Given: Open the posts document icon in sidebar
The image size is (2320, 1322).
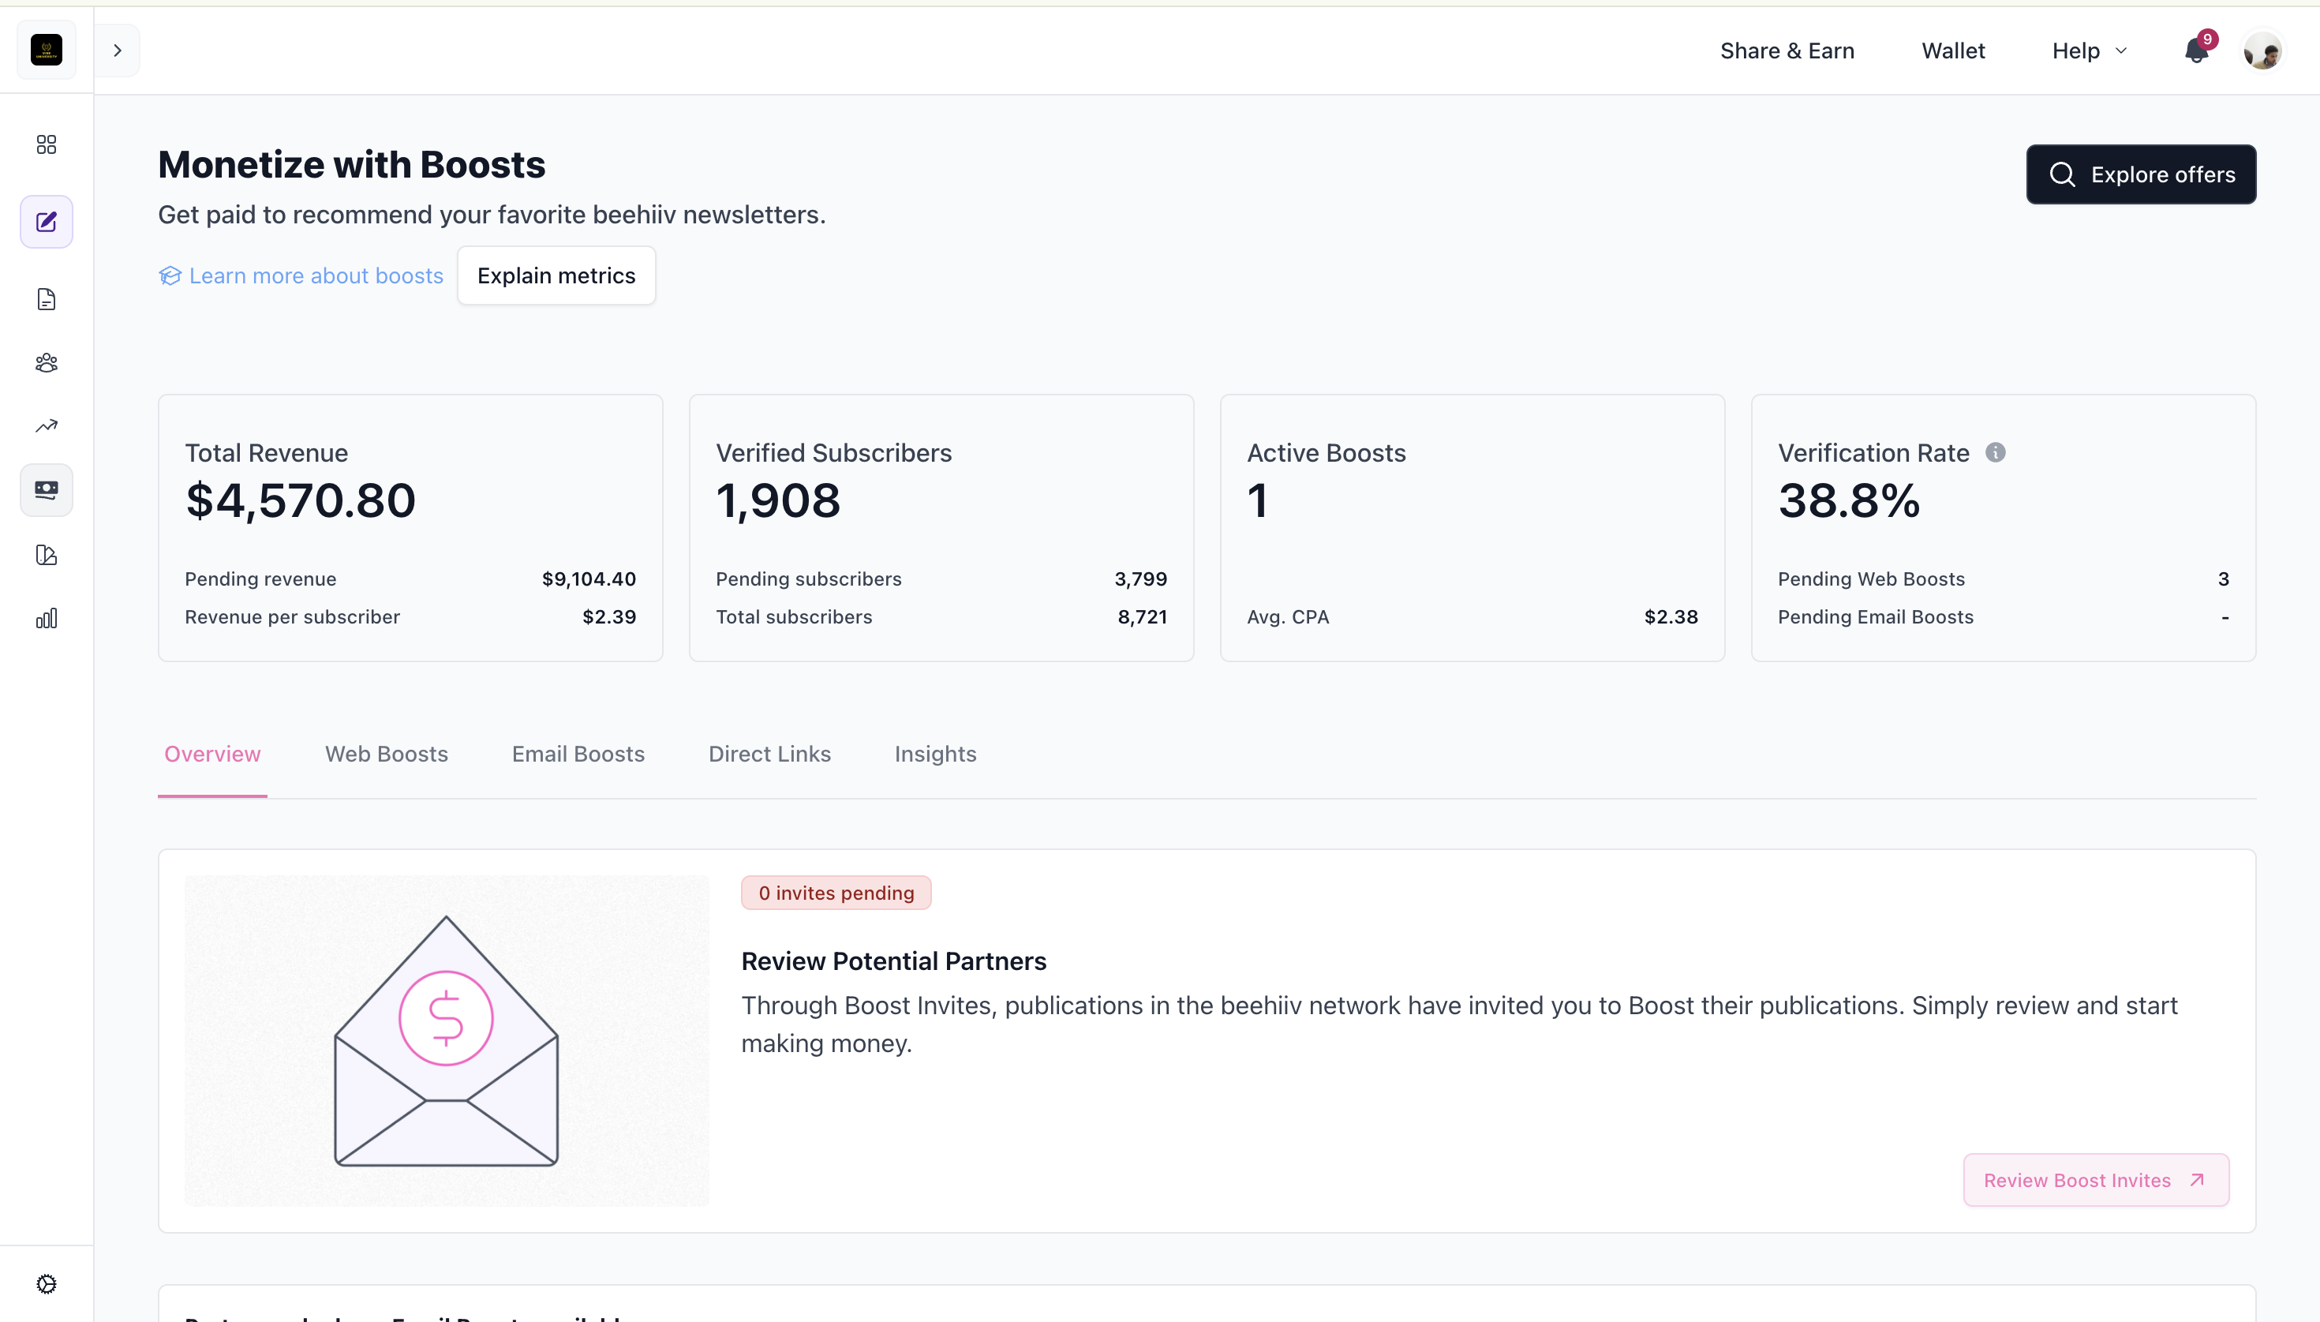Looking at the screenshot, I should point(47,300).
